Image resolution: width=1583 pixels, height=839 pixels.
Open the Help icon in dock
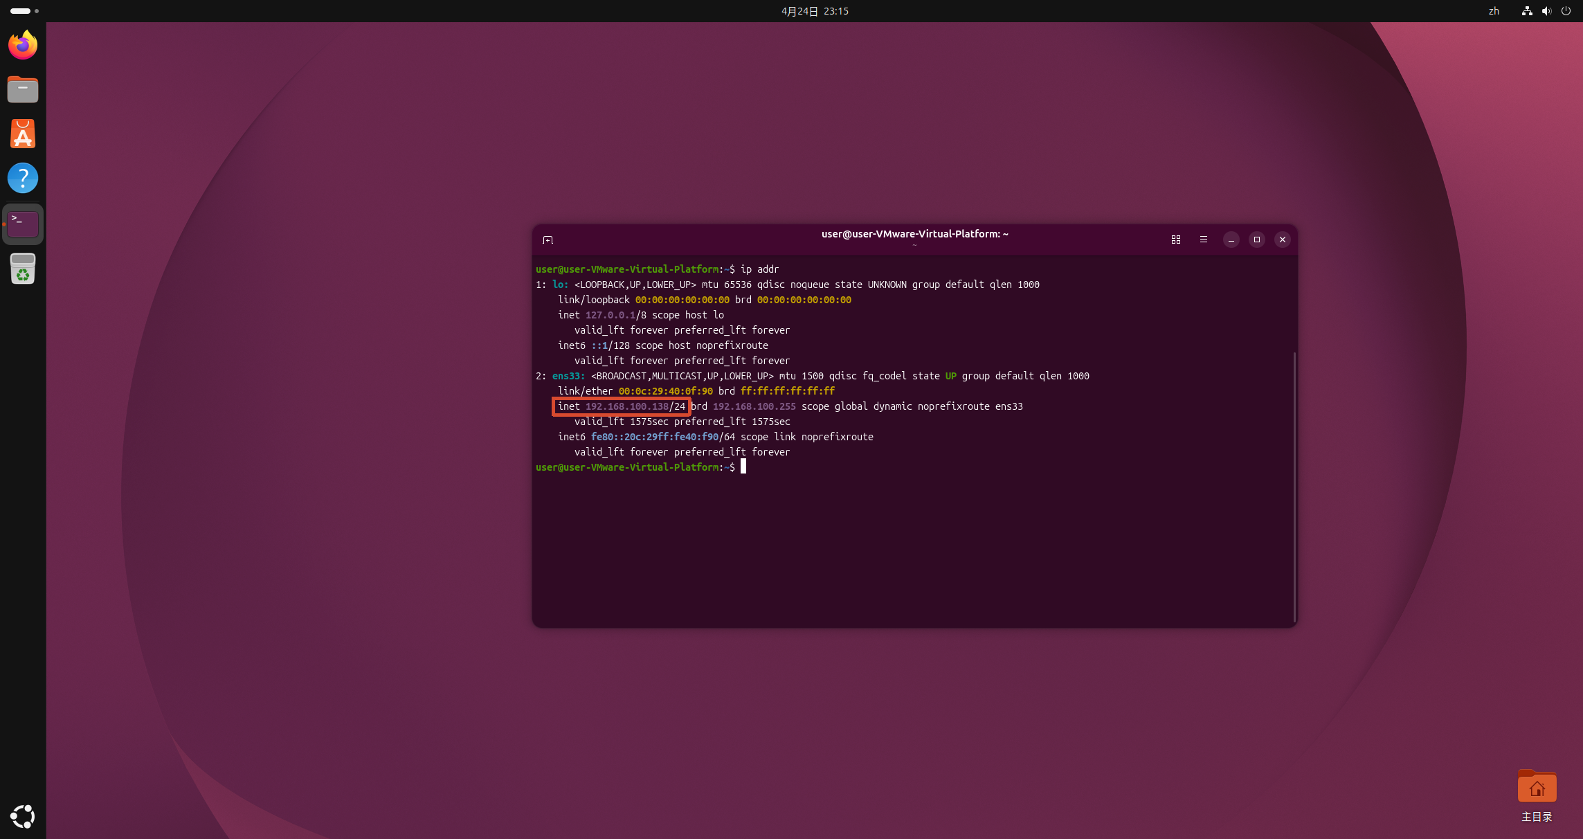pyautogui.click(x=23, y=178)
